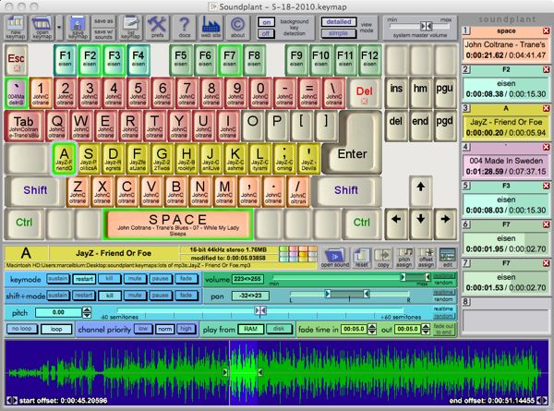
Task: Click the volume range slider
Action: [352, 277]
